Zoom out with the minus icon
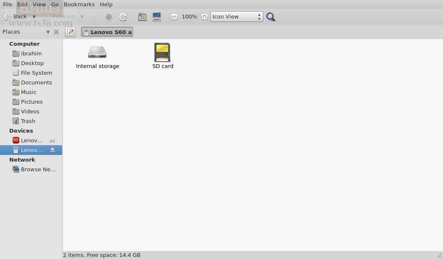This screenshot has width=443, height=259. tap(174, 17)
